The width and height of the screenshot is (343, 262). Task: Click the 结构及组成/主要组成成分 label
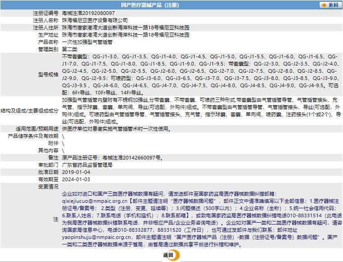point(29,111)
